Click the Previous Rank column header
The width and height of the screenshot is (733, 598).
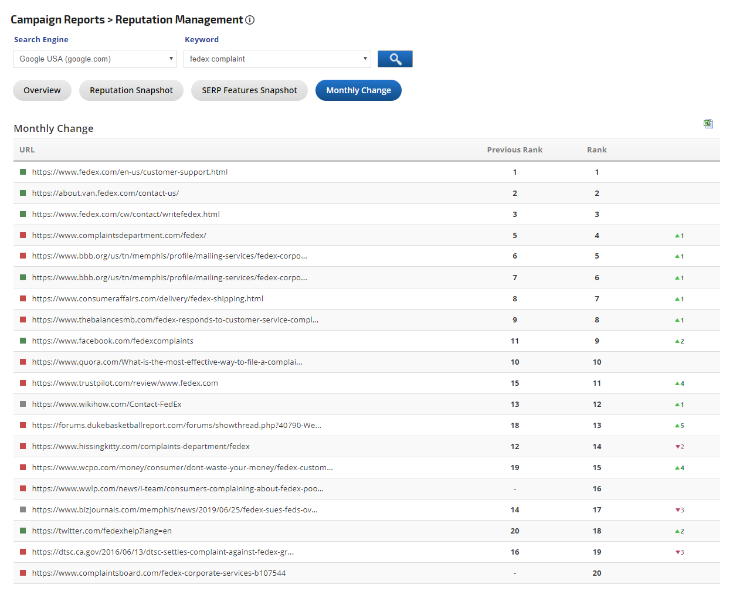514,150
